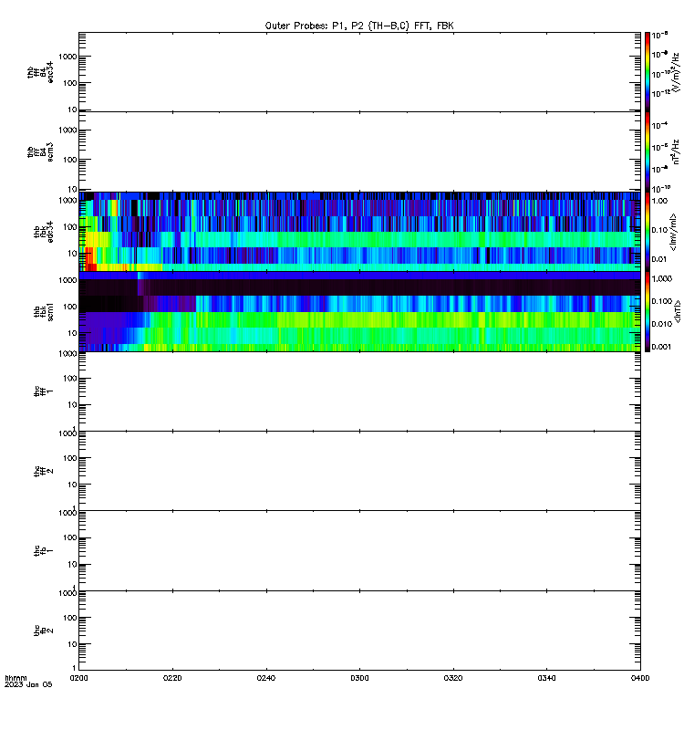Click the <|mV/m|> color bar
The width and height of the screenshot is (684, 730).
[x=648, y=232]
